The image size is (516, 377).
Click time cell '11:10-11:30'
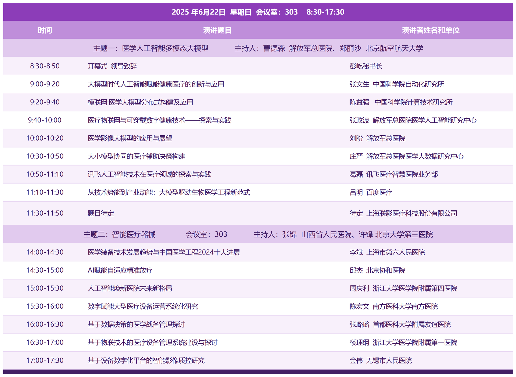pyautogui.click(x=45, y=192)
